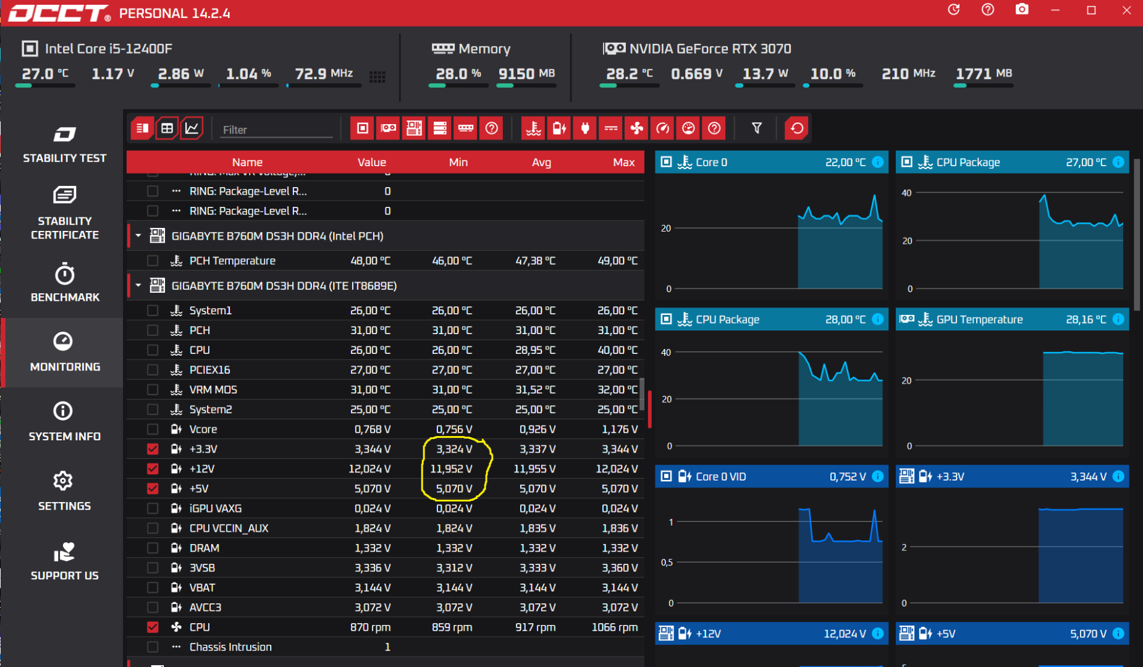Open the CPU cores grid expander
The height and width of the screenshot is (667, 1143).
[x=377, y=77]
